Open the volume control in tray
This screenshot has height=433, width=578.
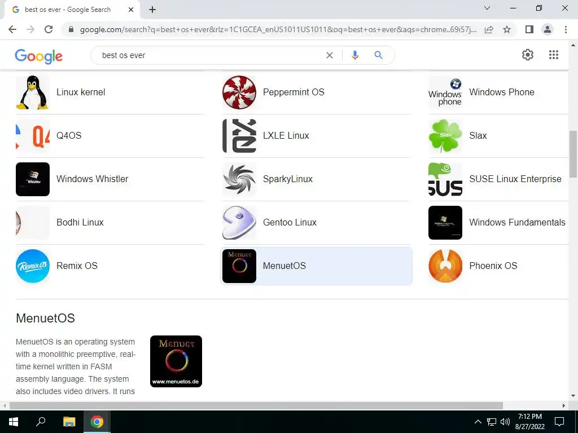pyautogui.click(x=505, y=422)
